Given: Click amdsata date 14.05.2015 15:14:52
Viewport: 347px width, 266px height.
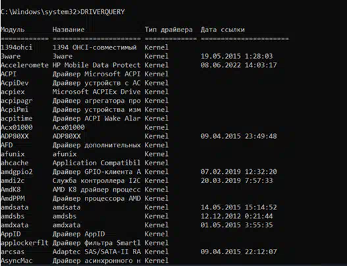Looking at the screenshot, I should 238,207.
